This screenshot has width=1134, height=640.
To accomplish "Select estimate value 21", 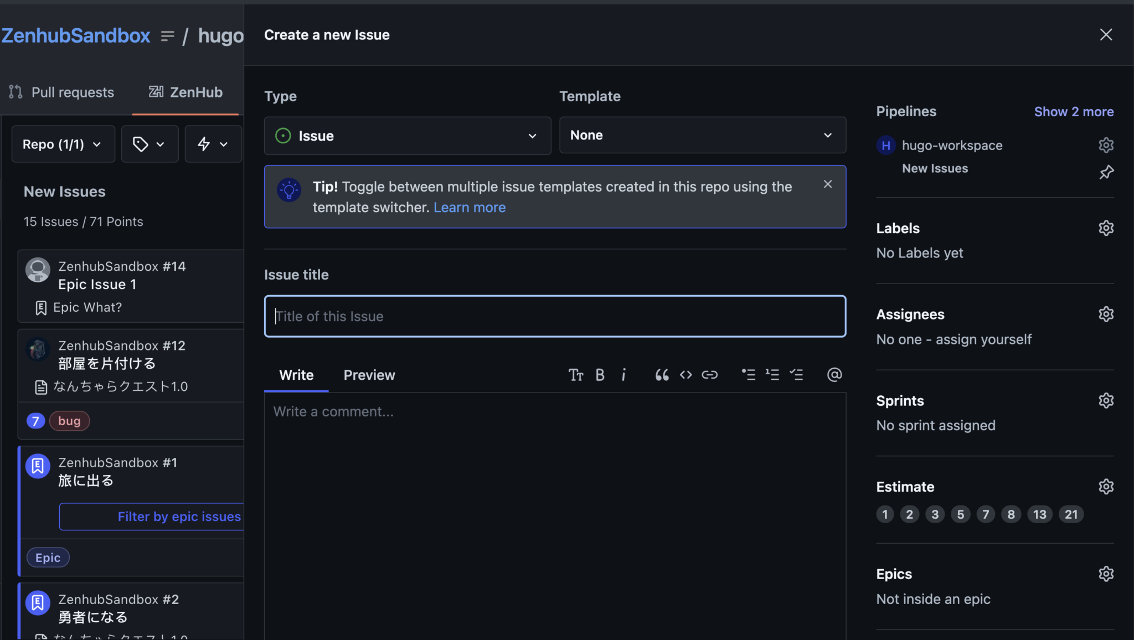I will 1070,514.
